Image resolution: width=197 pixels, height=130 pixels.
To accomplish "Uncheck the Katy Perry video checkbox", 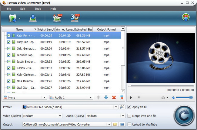I will pyautogui.click(x=9, y=35).
